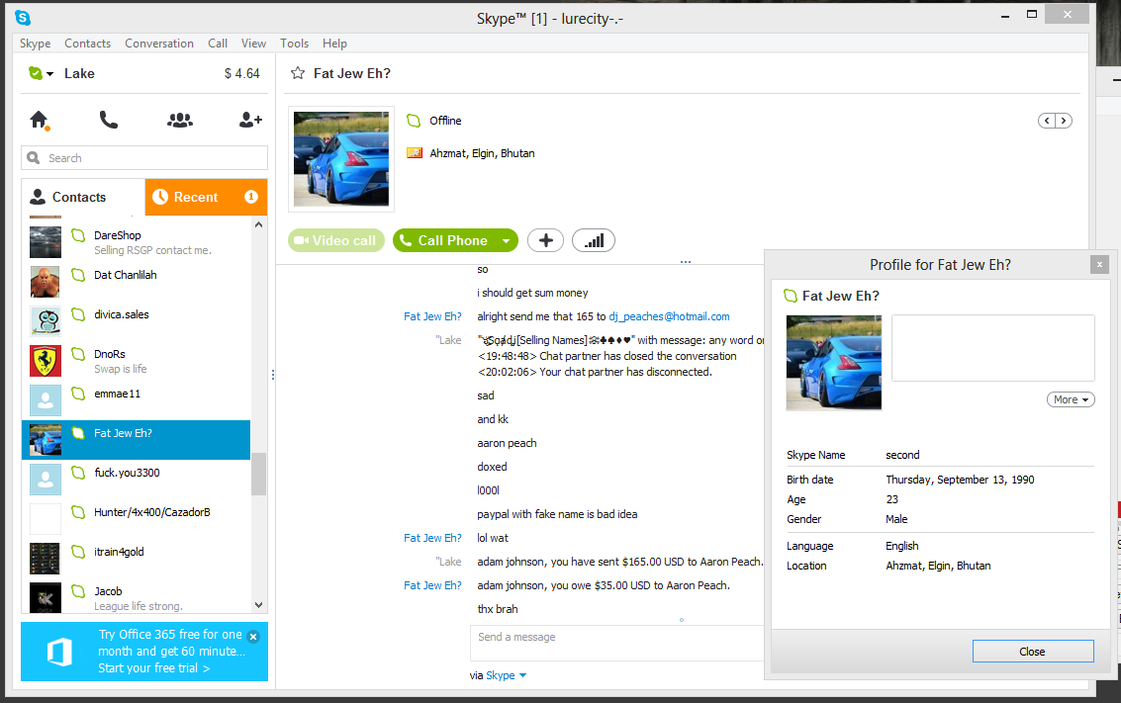Click Close in the profile panel
Image resolution: width=1121 pixels, height=703 pixels.
pos(1032,652)
